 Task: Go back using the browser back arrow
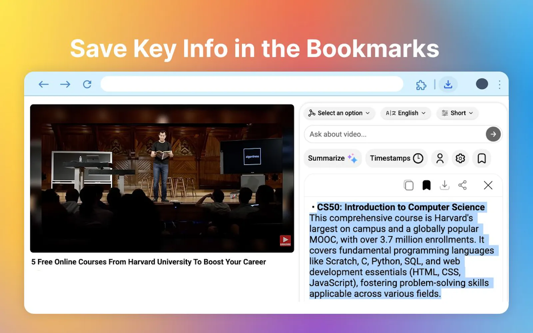click(x=44, y=84)
